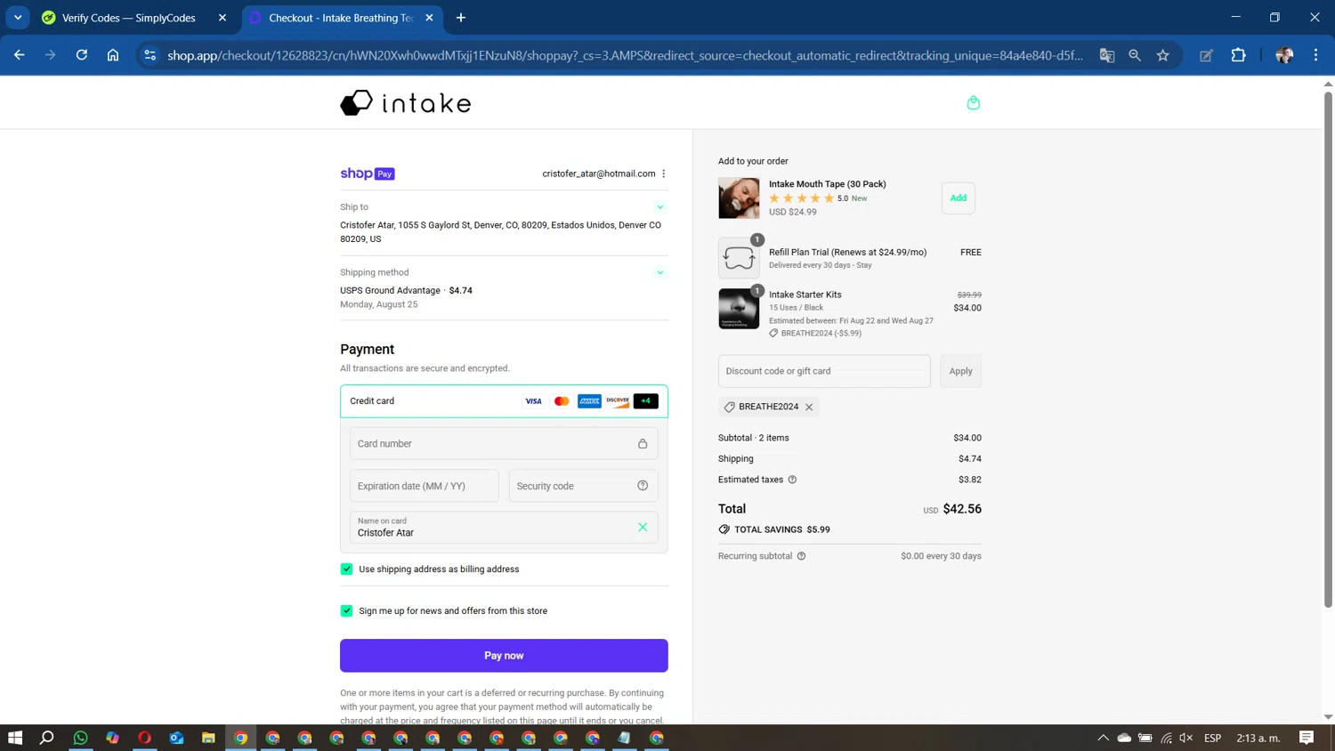Viewport: 1335px width, 751px height.
Task: Click the browser address bar URL
Action: pyautogui.click(x=625, y=55)
